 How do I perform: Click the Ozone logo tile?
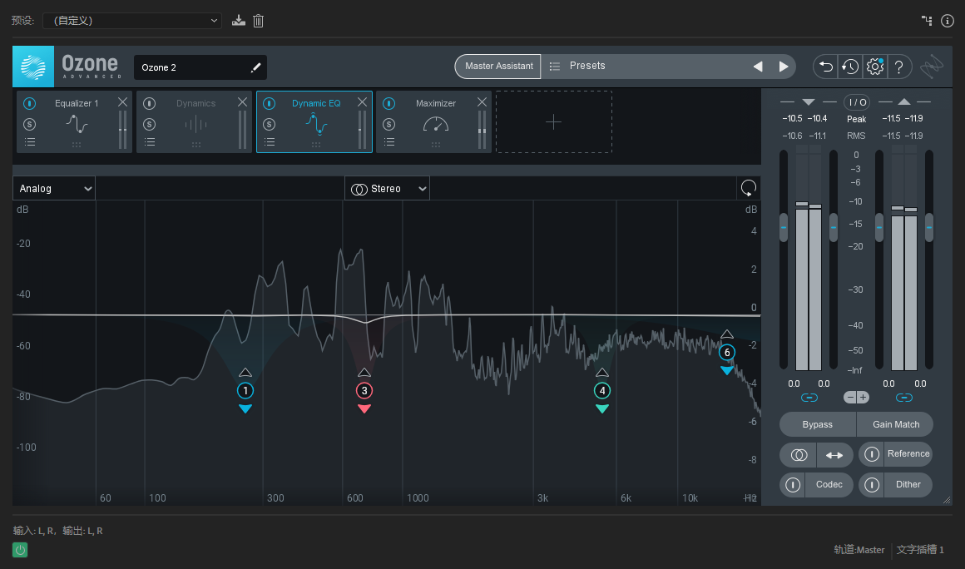tap(33, 67)
